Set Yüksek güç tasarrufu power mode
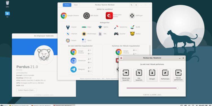Viewport: 212px width, 106px height. (126, 75)
